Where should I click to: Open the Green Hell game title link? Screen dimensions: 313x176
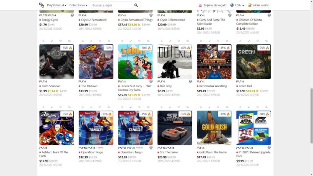pos(245,86)
